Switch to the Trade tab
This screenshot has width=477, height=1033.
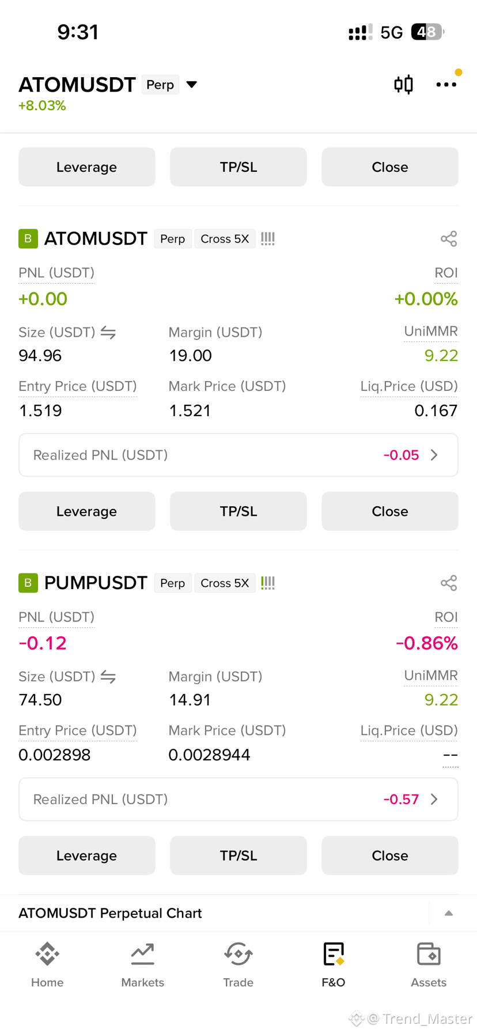pyautogui.click(x=238, y=965)
